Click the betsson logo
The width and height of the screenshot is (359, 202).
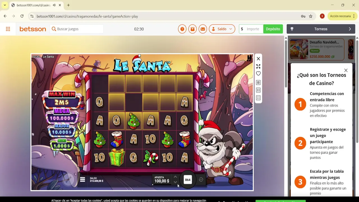point(33,29)
